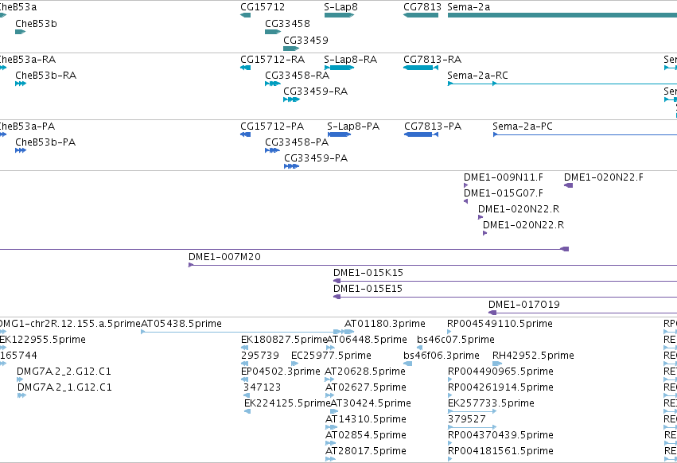677x463 pixels.
Task: Select EST RP004490965.5prime
Action: pos(500,372)
